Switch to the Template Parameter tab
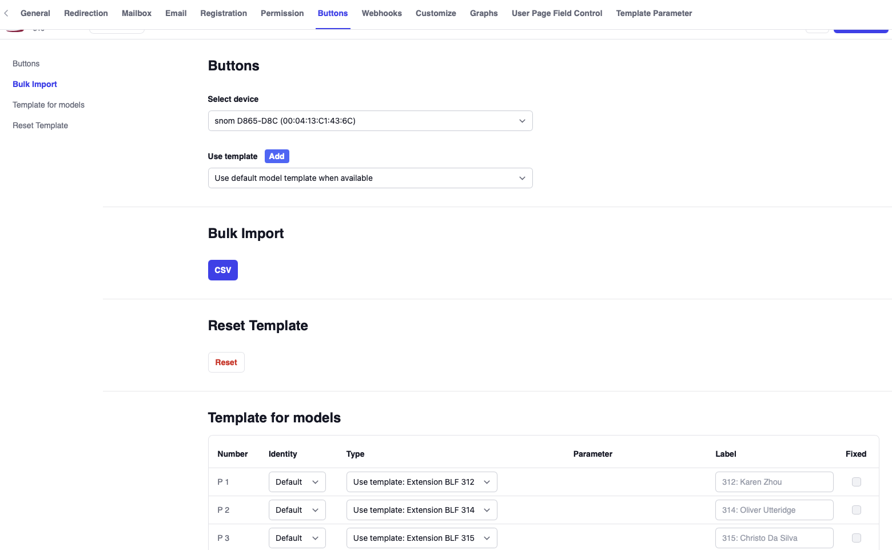 [654, 13]
